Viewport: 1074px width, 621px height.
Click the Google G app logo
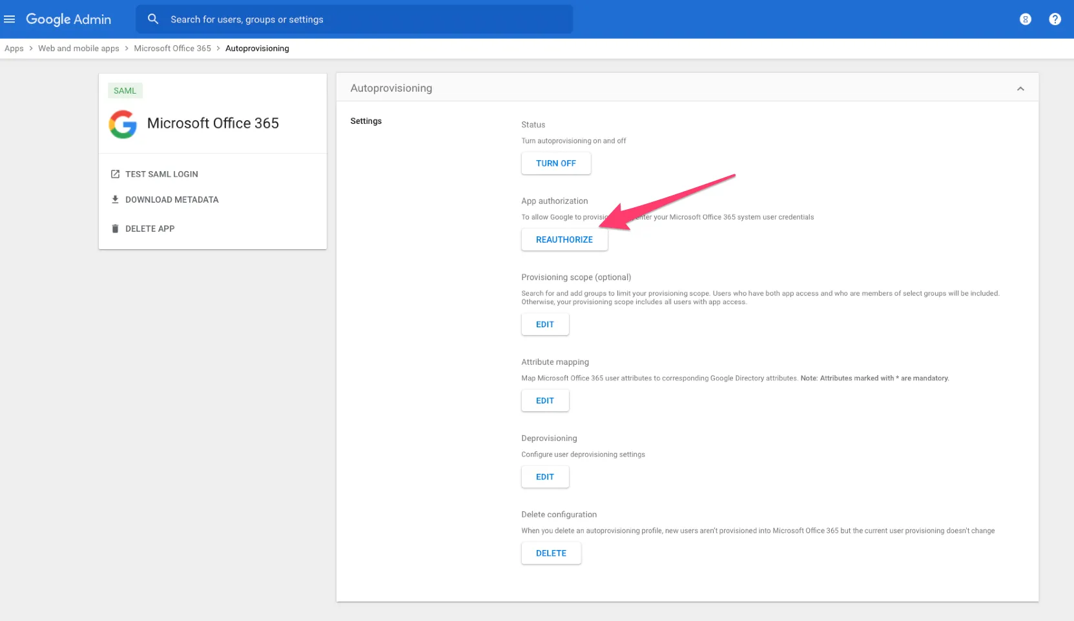pyautogui.click(x=123, y=124)
